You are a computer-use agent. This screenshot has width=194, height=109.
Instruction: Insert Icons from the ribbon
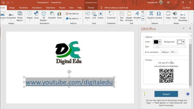pyautogui.click(x=36, y=15)
